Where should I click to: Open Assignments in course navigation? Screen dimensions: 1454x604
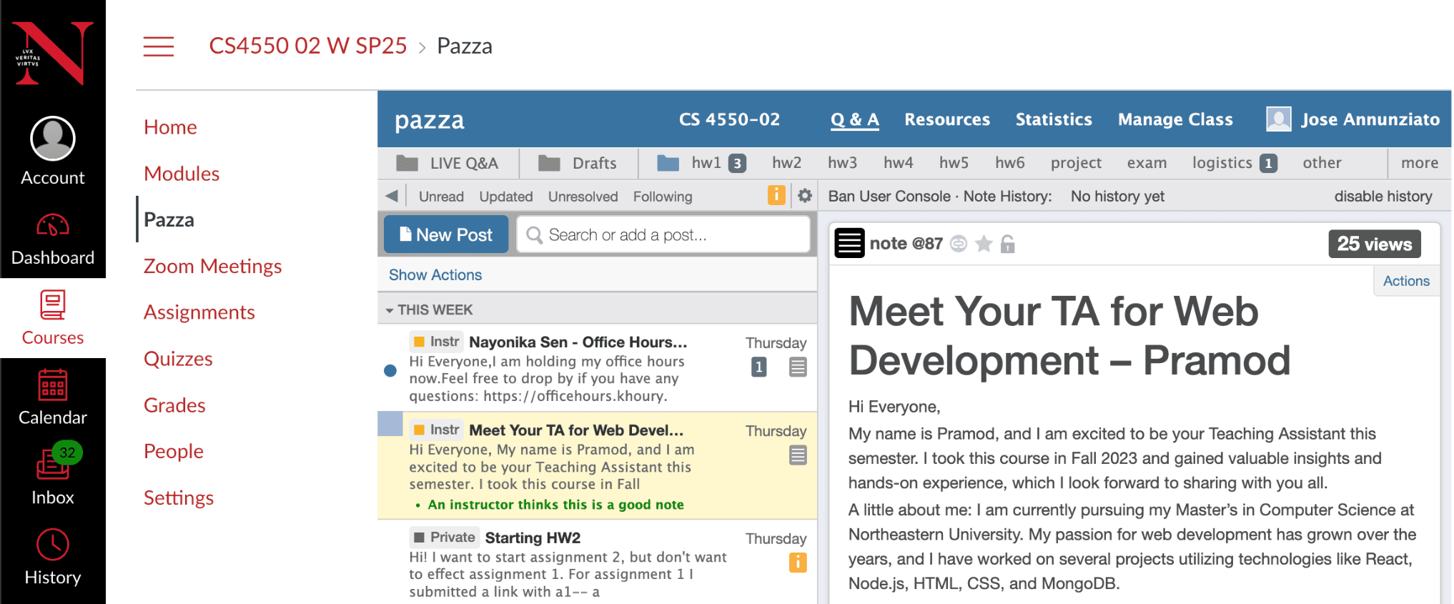tap(199, 312)
